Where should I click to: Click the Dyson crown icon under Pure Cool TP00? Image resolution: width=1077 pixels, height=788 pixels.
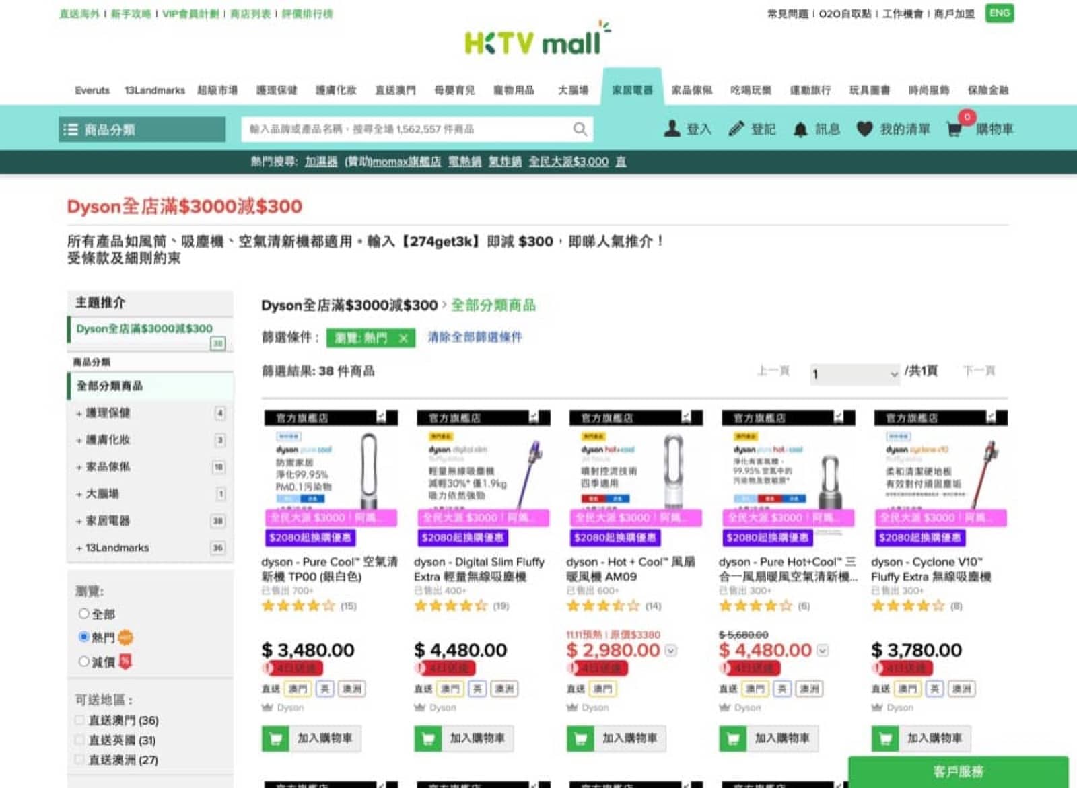267,707
